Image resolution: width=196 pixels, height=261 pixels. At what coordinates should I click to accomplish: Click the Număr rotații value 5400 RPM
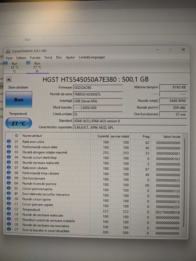click(x=173, y=101)
